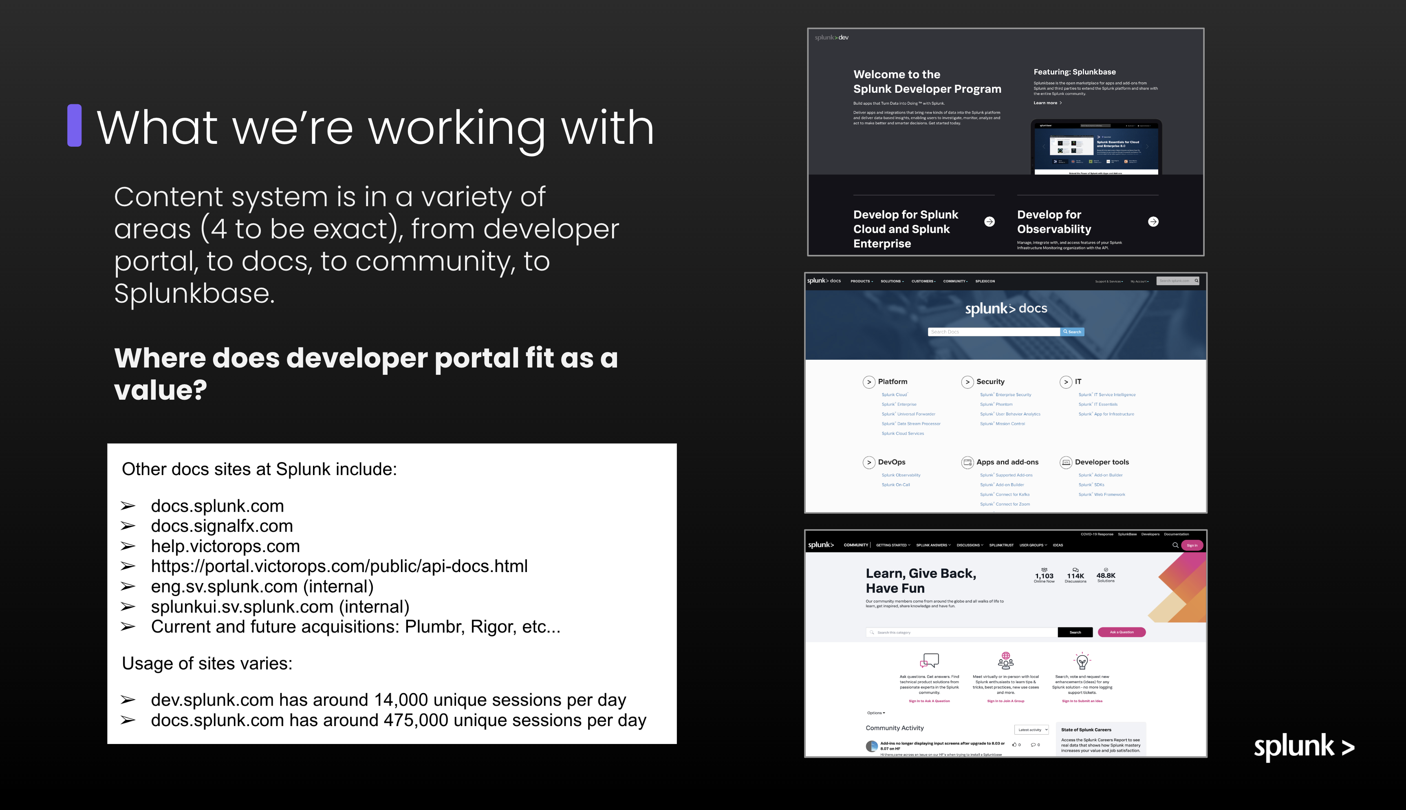Click Search this category input field
1406x810 pixels.
[961, 632]
